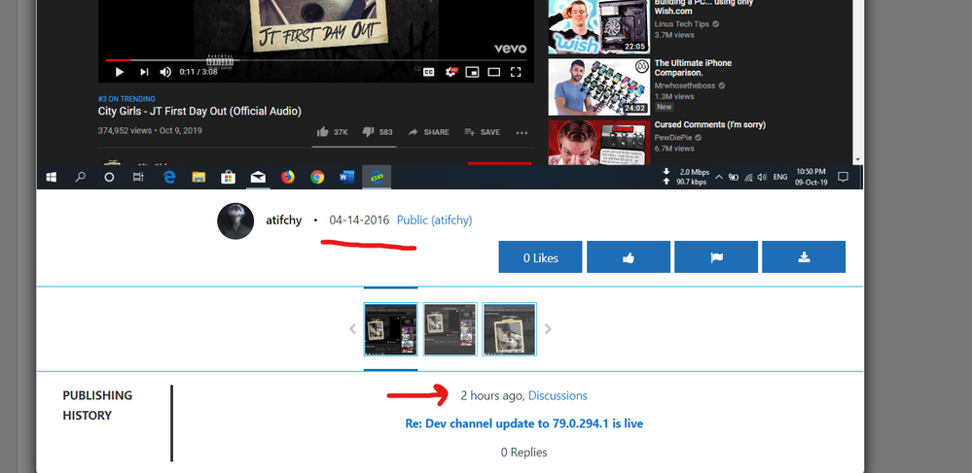972x473 pixels.
Task: Select third screenshot thumbnail in carousel
Action: tap(509, 329)
